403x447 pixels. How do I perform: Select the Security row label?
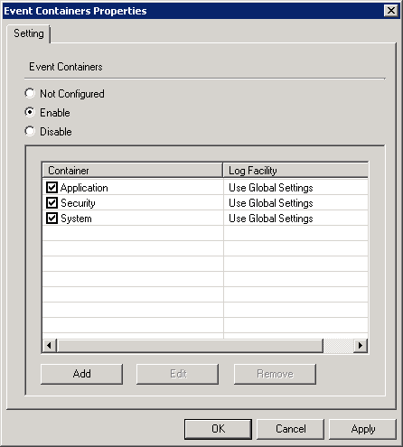pos(78,203)
